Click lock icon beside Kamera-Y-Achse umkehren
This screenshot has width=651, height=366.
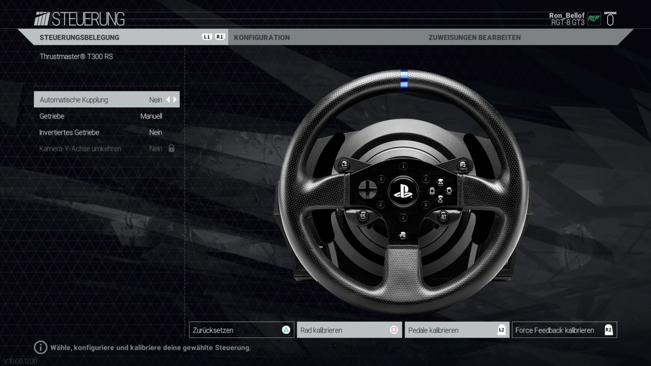click(x=171, y=148)
